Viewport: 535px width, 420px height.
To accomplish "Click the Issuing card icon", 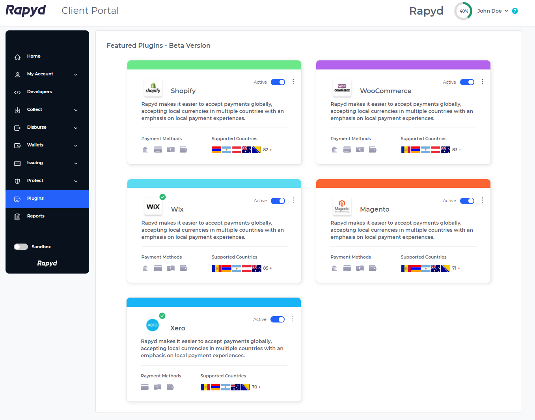I will click(17, 163).
